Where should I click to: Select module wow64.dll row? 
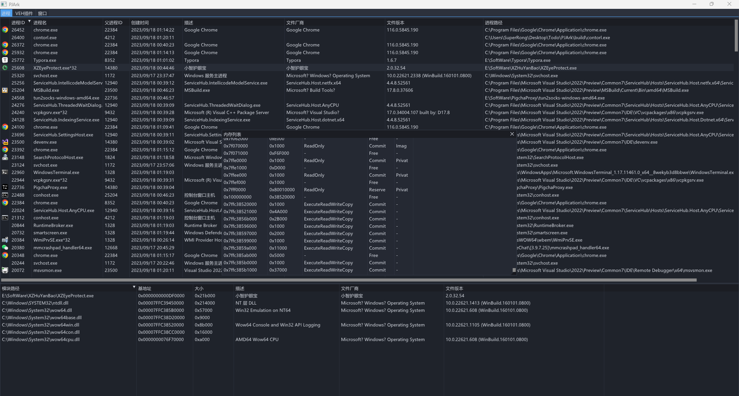(302, 310)
